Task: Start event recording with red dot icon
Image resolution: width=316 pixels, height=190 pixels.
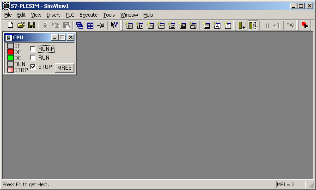Action: click(305, 25)
